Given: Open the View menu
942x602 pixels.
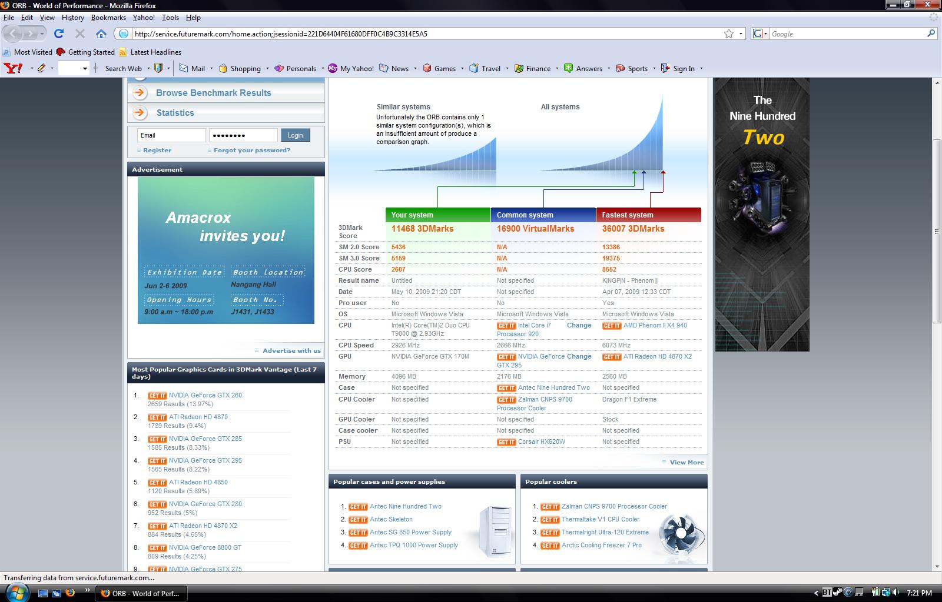Looking at the screenshot, I should (47, 18).
